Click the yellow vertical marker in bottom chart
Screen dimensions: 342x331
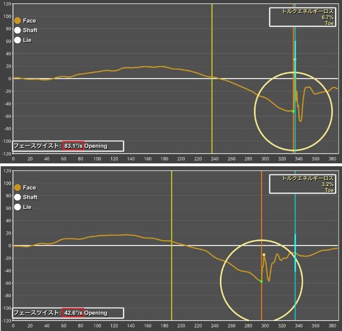pos(172,245)
